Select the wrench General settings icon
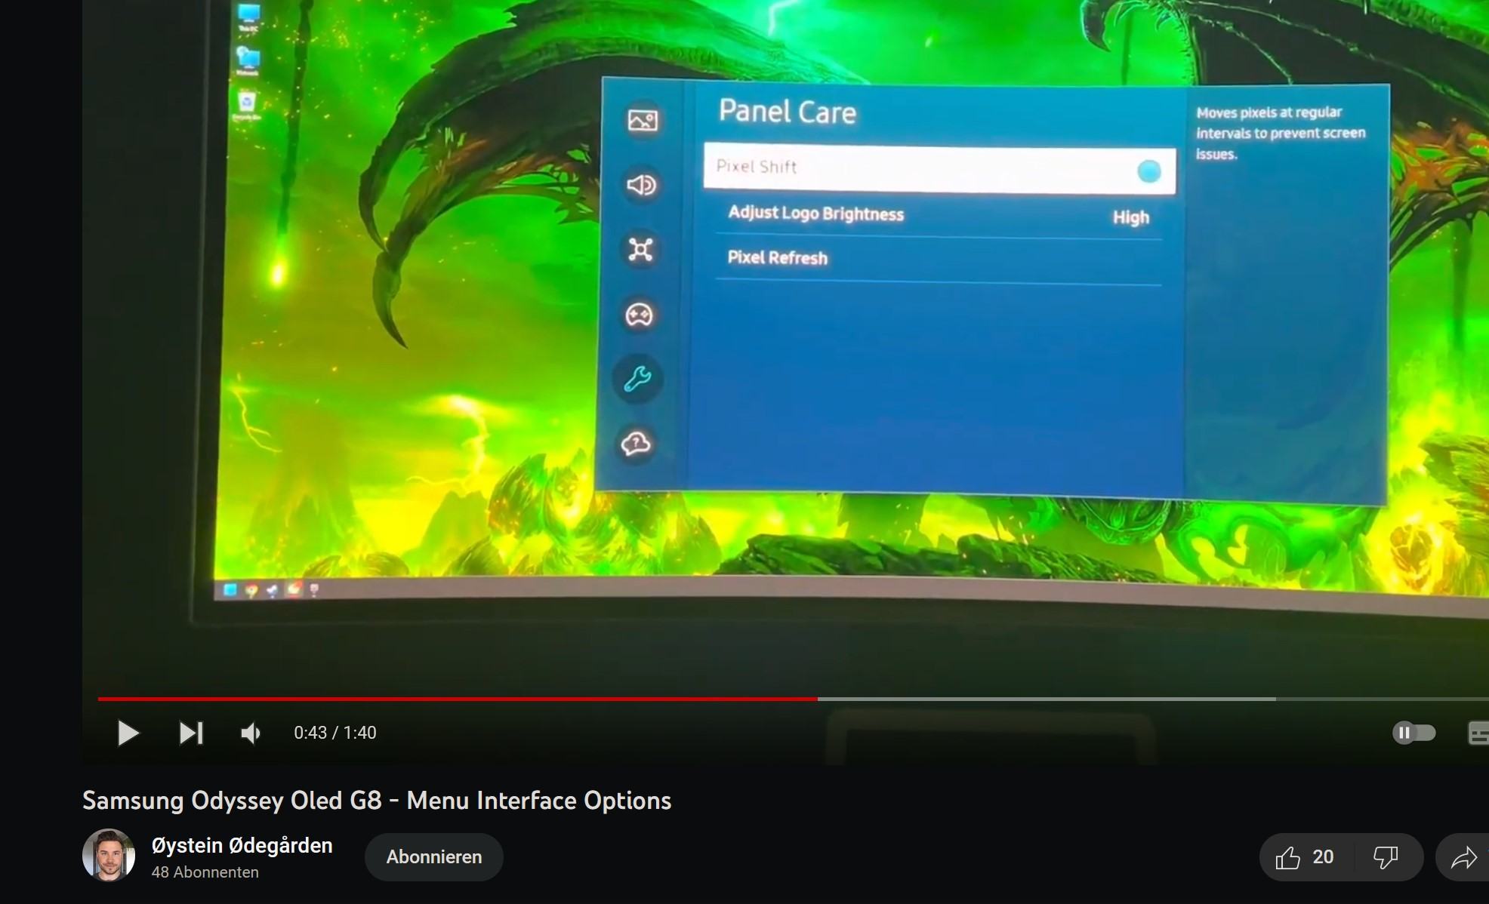 [x=637, y=378]
